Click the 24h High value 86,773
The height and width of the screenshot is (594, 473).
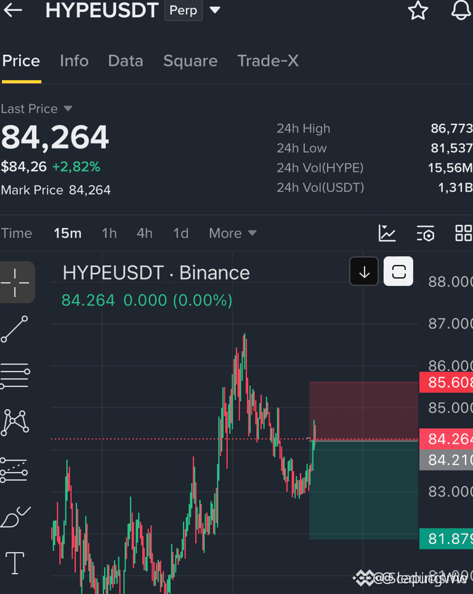[451, 128]
